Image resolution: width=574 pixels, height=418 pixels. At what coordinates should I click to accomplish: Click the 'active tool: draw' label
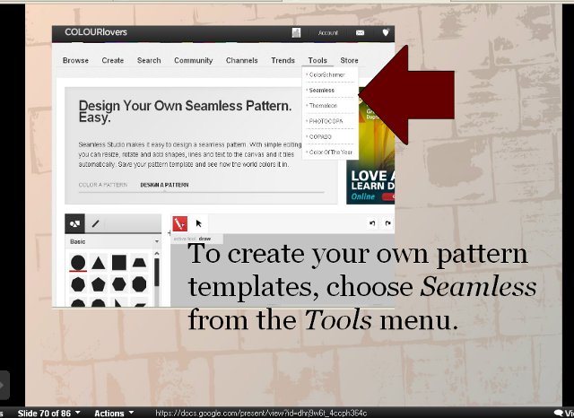192,239
